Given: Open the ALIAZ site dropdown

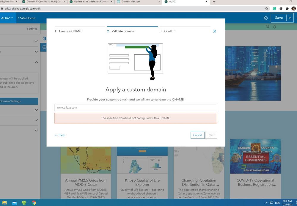Looking at the screenshot, I should [x=7, y=18].
